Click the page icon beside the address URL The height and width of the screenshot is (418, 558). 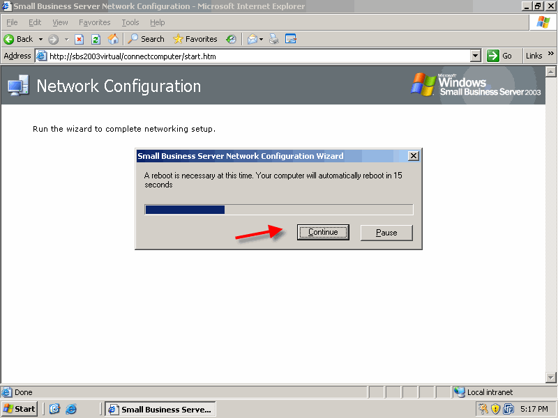pos(42,56)
